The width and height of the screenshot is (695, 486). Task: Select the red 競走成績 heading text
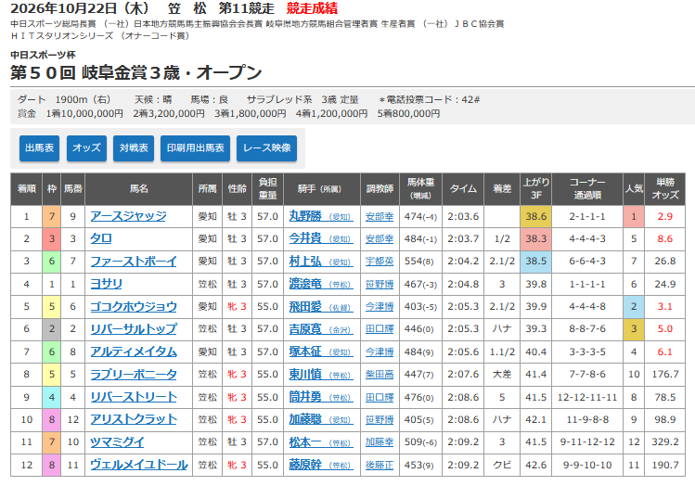312,8
